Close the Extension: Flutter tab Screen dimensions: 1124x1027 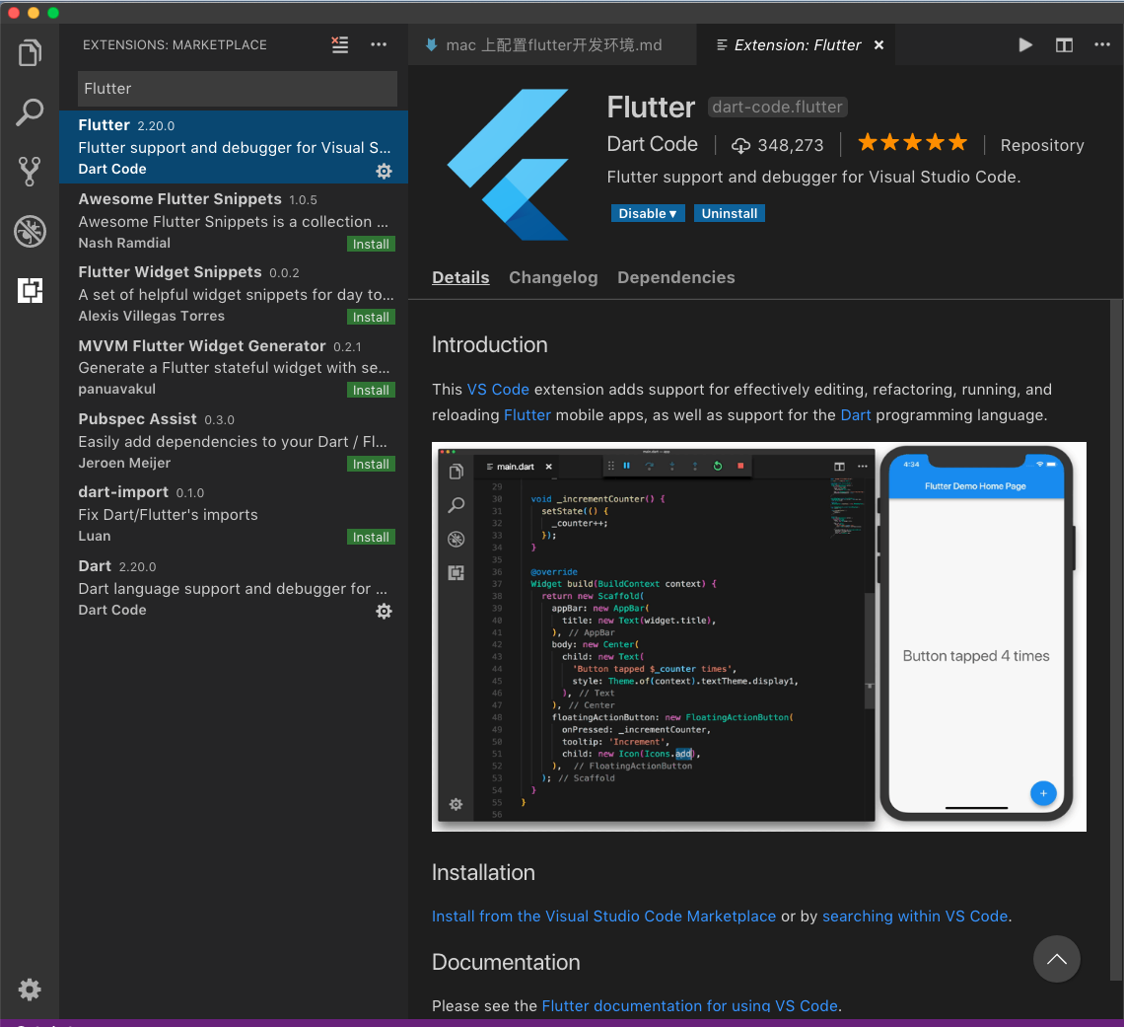[878, 44]
